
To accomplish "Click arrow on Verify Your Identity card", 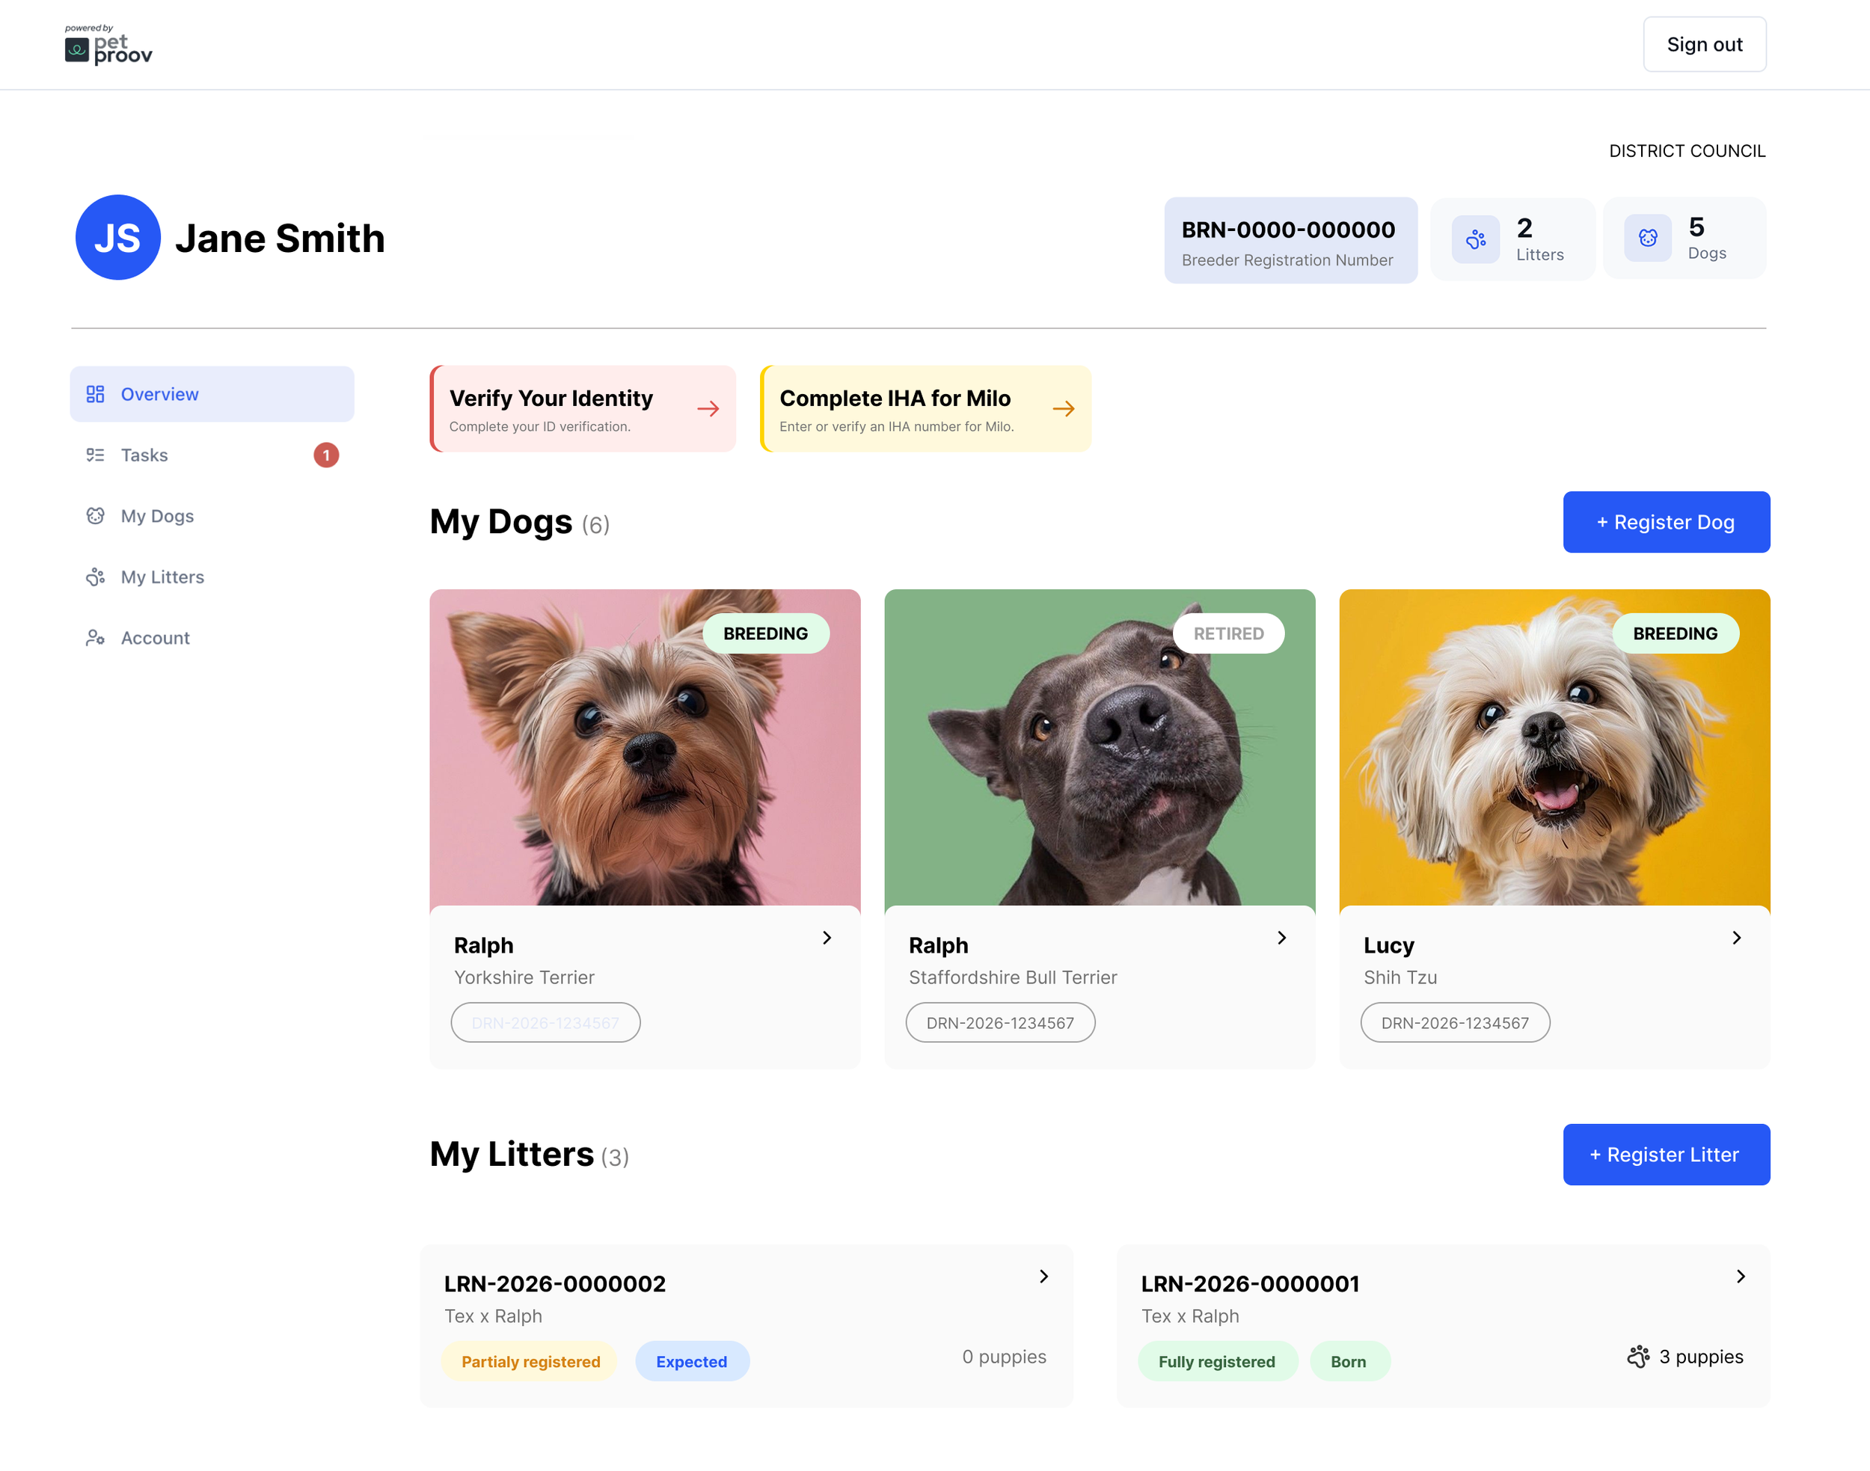I will (x=708, y=409).
